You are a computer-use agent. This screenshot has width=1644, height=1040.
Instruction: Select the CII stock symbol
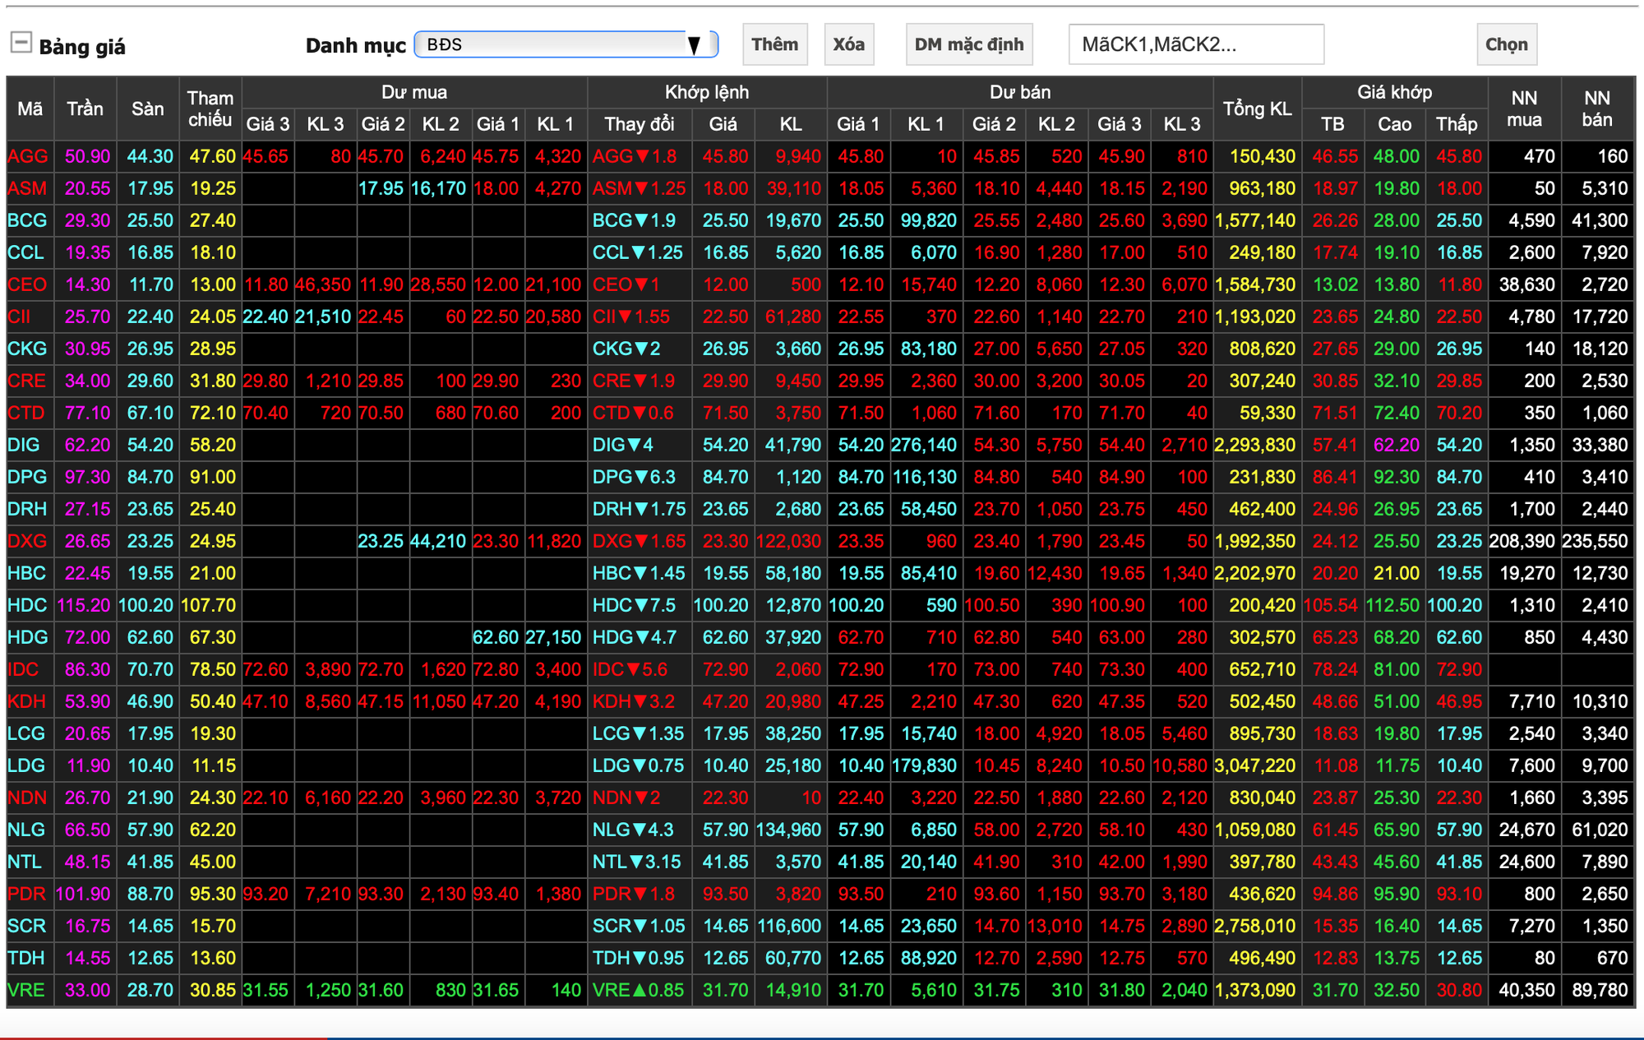(19, 317)
